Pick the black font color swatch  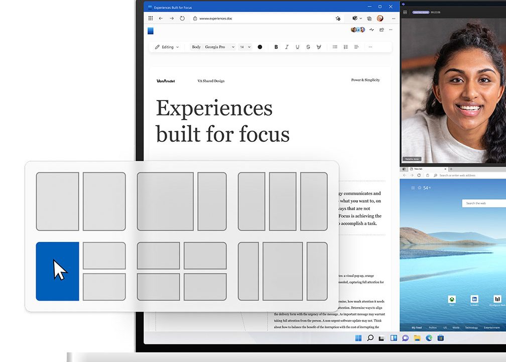pyautogui.click(x=260, y=47)
